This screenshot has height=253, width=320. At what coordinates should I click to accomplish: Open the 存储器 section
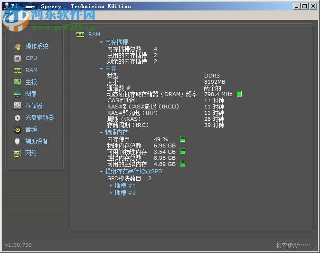click(x=34, y=106)
